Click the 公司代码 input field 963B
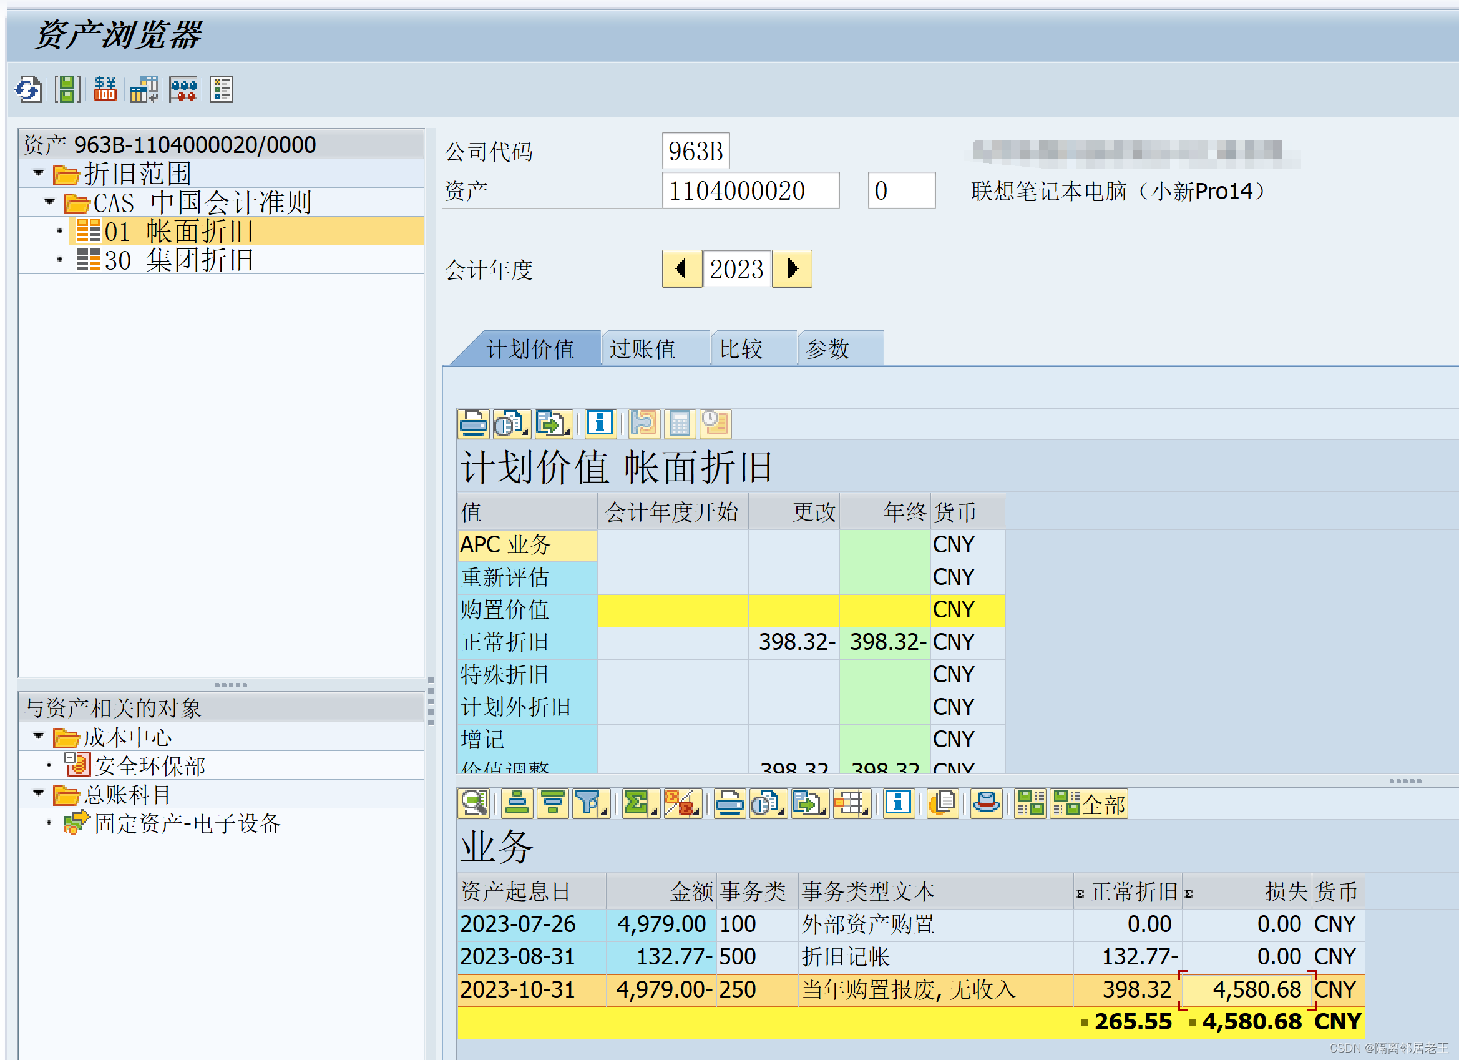 [695, 151]
